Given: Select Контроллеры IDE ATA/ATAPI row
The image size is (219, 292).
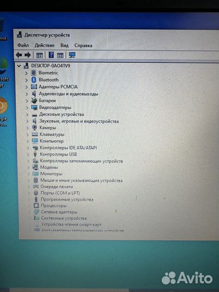Looking at the screenshot, I should point(69,148).
